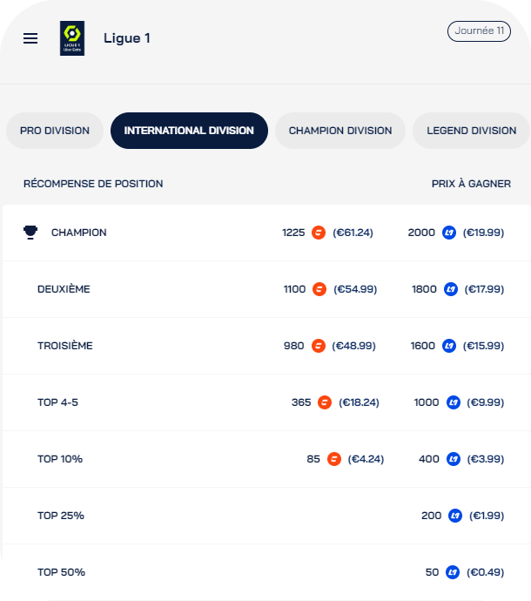
Task: Click the blue L1 token in Top 25% row
Action: coord(455,516)
